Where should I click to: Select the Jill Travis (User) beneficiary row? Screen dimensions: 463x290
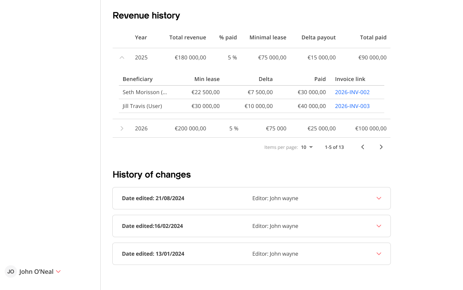tap(142, 106)
